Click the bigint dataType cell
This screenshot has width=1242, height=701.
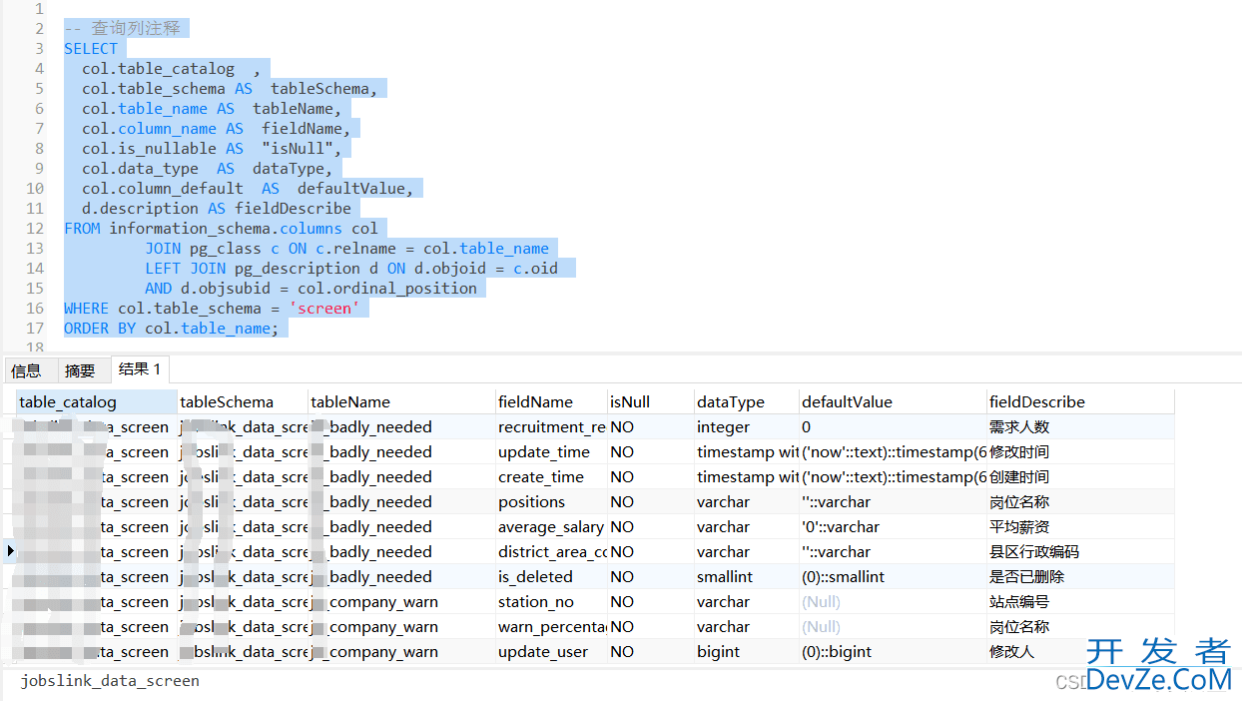click(747, 651)
